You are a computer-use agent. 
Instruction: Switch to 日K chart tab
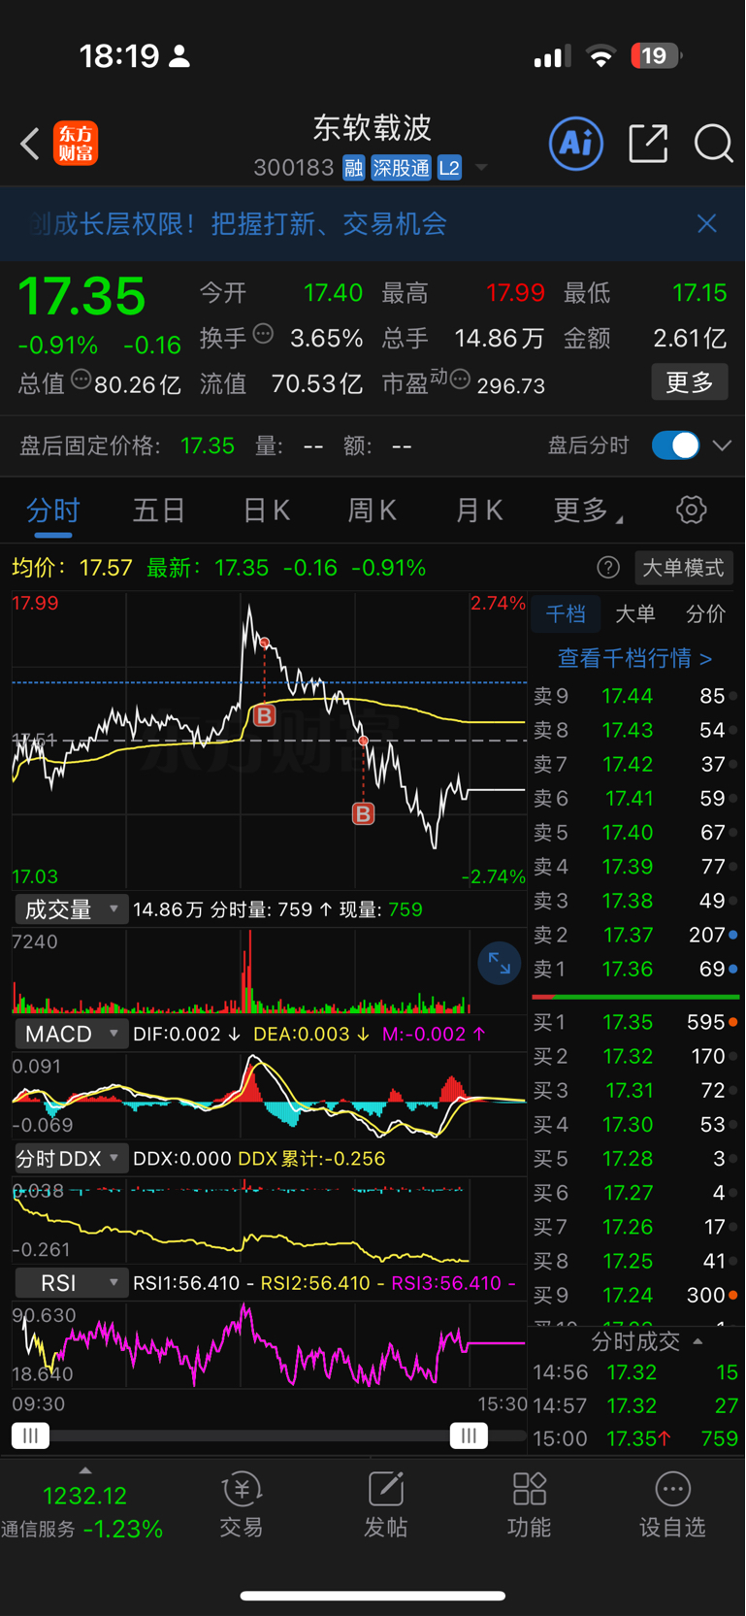[266, 511]
